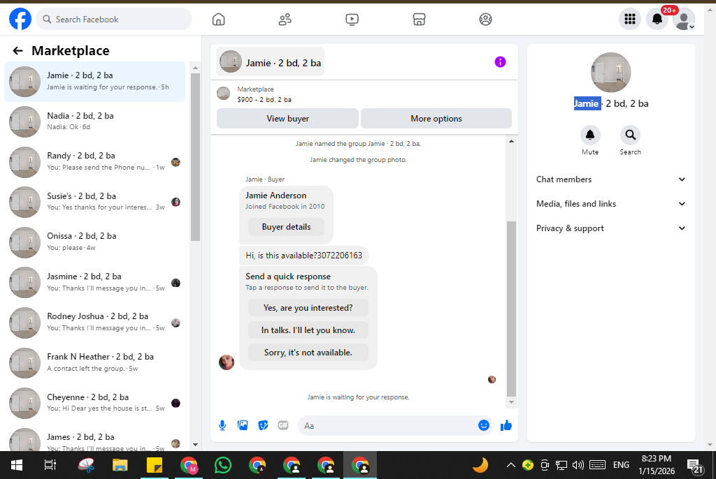Viewport: 716px width, 479px height.
Task: Click the chat header title Jamie · 2 bd, 2 ba
Action: click(271, 62)
